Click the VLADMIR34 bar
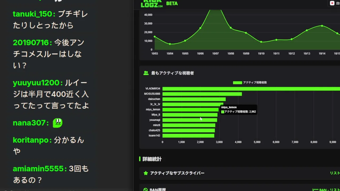This screenshot has width=340, height=191. coord(251,89)
